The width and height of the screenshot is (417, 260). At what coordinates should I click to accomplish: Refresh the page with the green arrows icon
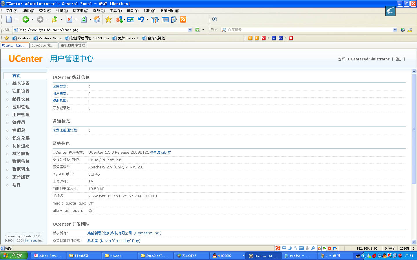coord(84,19)
